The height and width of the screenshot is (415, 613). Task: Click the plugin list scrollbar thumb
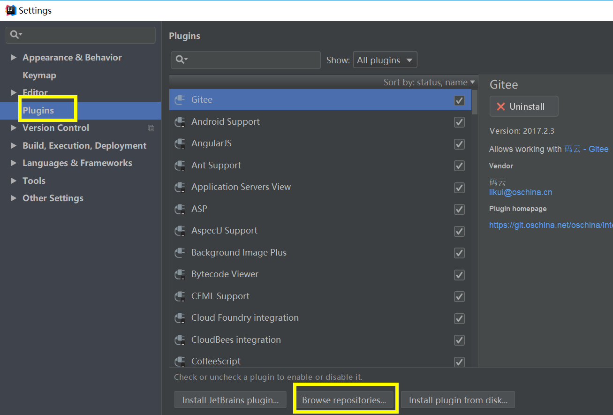(475, 102)
